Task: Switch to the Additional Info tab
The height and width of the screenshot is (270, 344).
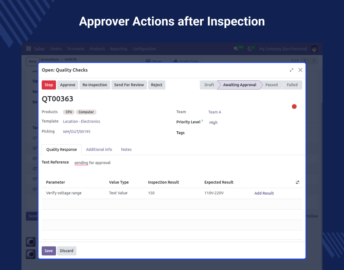Action: pos(99,149)
